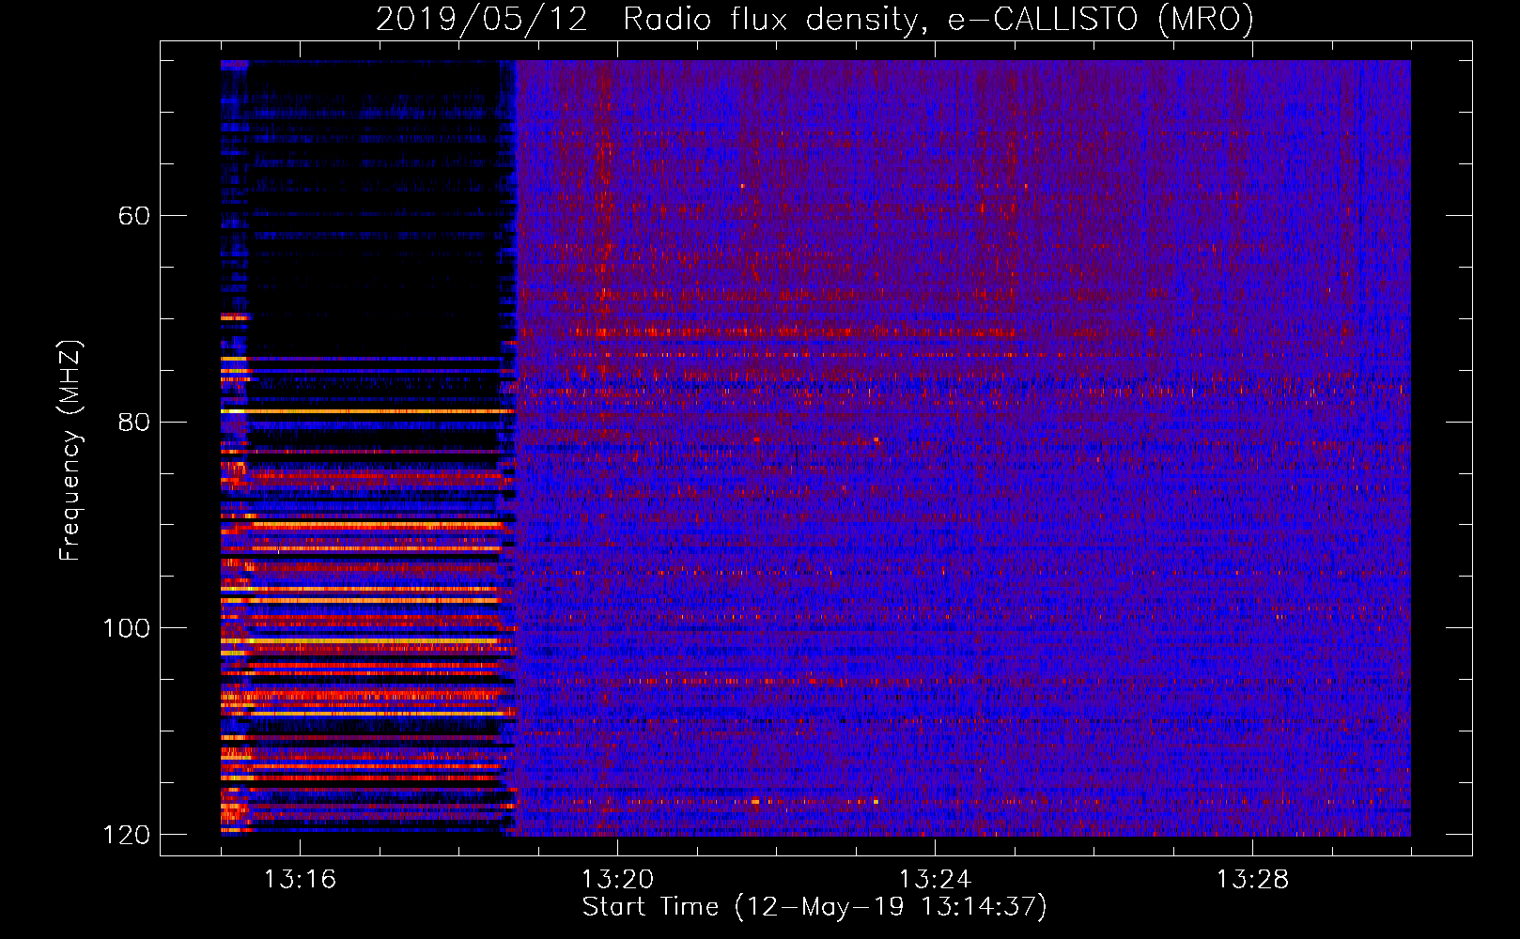Click the 13:20 time tick label
The height and width of the screenshot is (939, 1520).
click(617, 880)
